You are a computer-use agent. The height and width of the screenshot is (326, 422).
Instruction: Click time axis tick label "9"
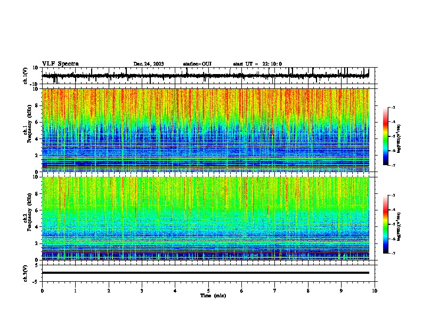341,291
